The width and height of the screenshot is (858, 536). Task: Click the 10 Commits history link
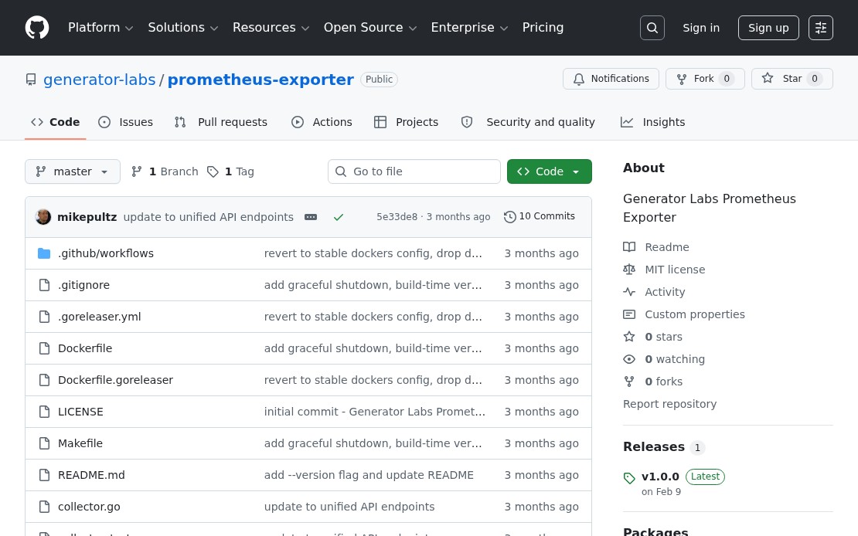540,216
